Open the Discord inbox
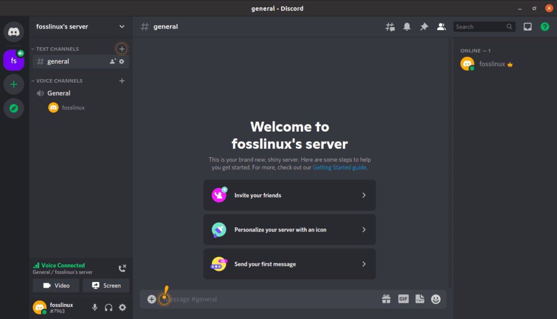 (x=527, y=26)
